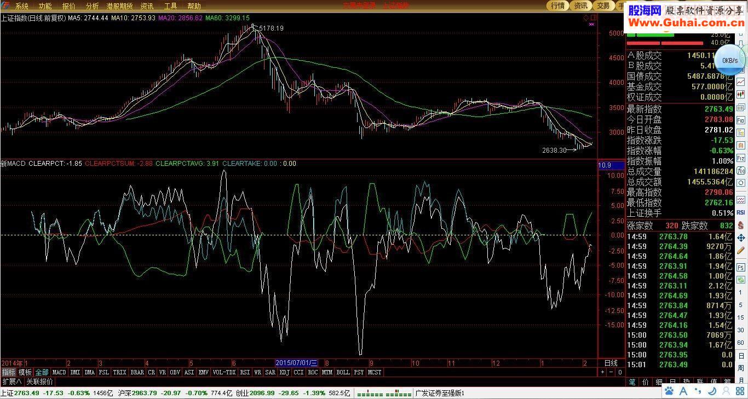This screenshot has height=399, width=748.
Task: Open the 帮助 menu
Action: tap(194, 6)
